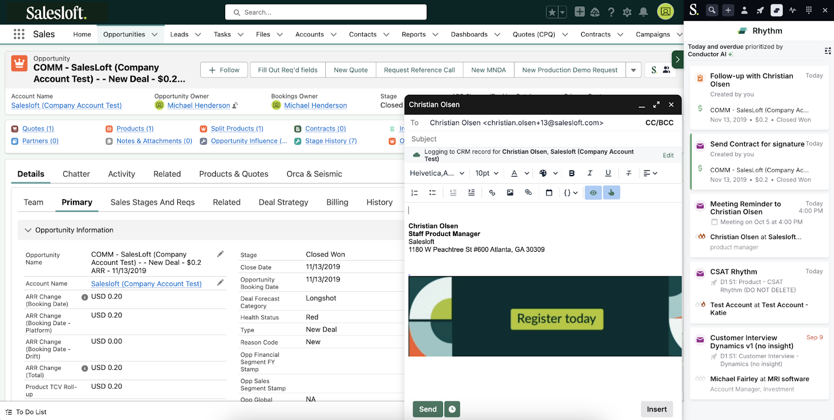834x420 pixels.
Task: Open the dialer keypad icon
Action: point(809,10)
